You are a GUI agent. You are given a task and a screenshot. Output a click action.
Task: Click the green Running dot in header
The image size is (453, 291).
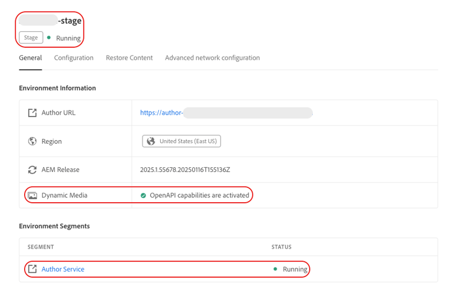point(49,38)
